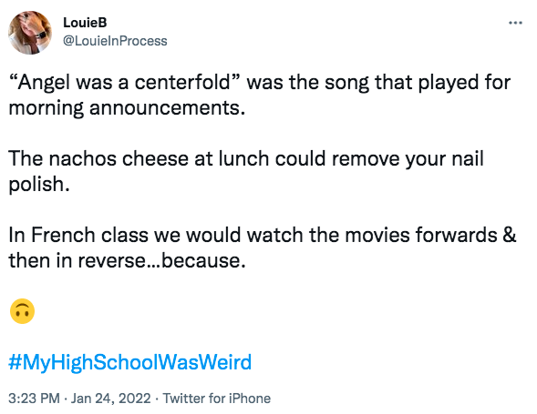537x414 pixels.
Task: Open the 3:23 PM timestamp
Action: pos(34,399)
